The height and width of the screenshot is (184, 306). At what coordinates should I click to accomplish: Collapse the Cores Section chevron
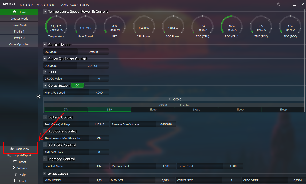[45, 85]
